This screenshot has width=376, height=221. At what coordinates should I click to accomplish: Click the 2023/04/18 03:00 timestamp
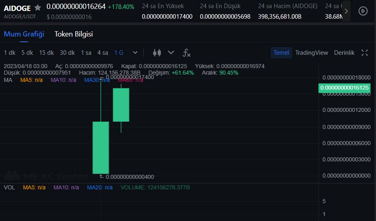[x=26, y=66]
